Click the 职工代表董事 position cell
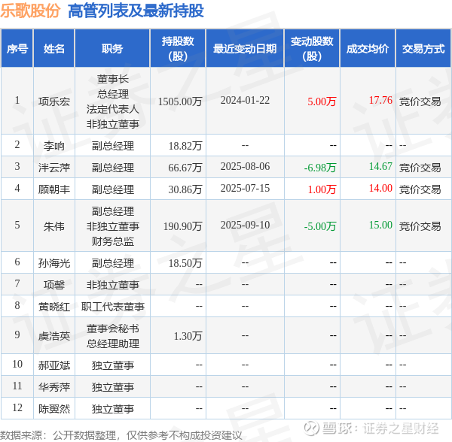The image size is (452, 442). (x=112, y=307)
